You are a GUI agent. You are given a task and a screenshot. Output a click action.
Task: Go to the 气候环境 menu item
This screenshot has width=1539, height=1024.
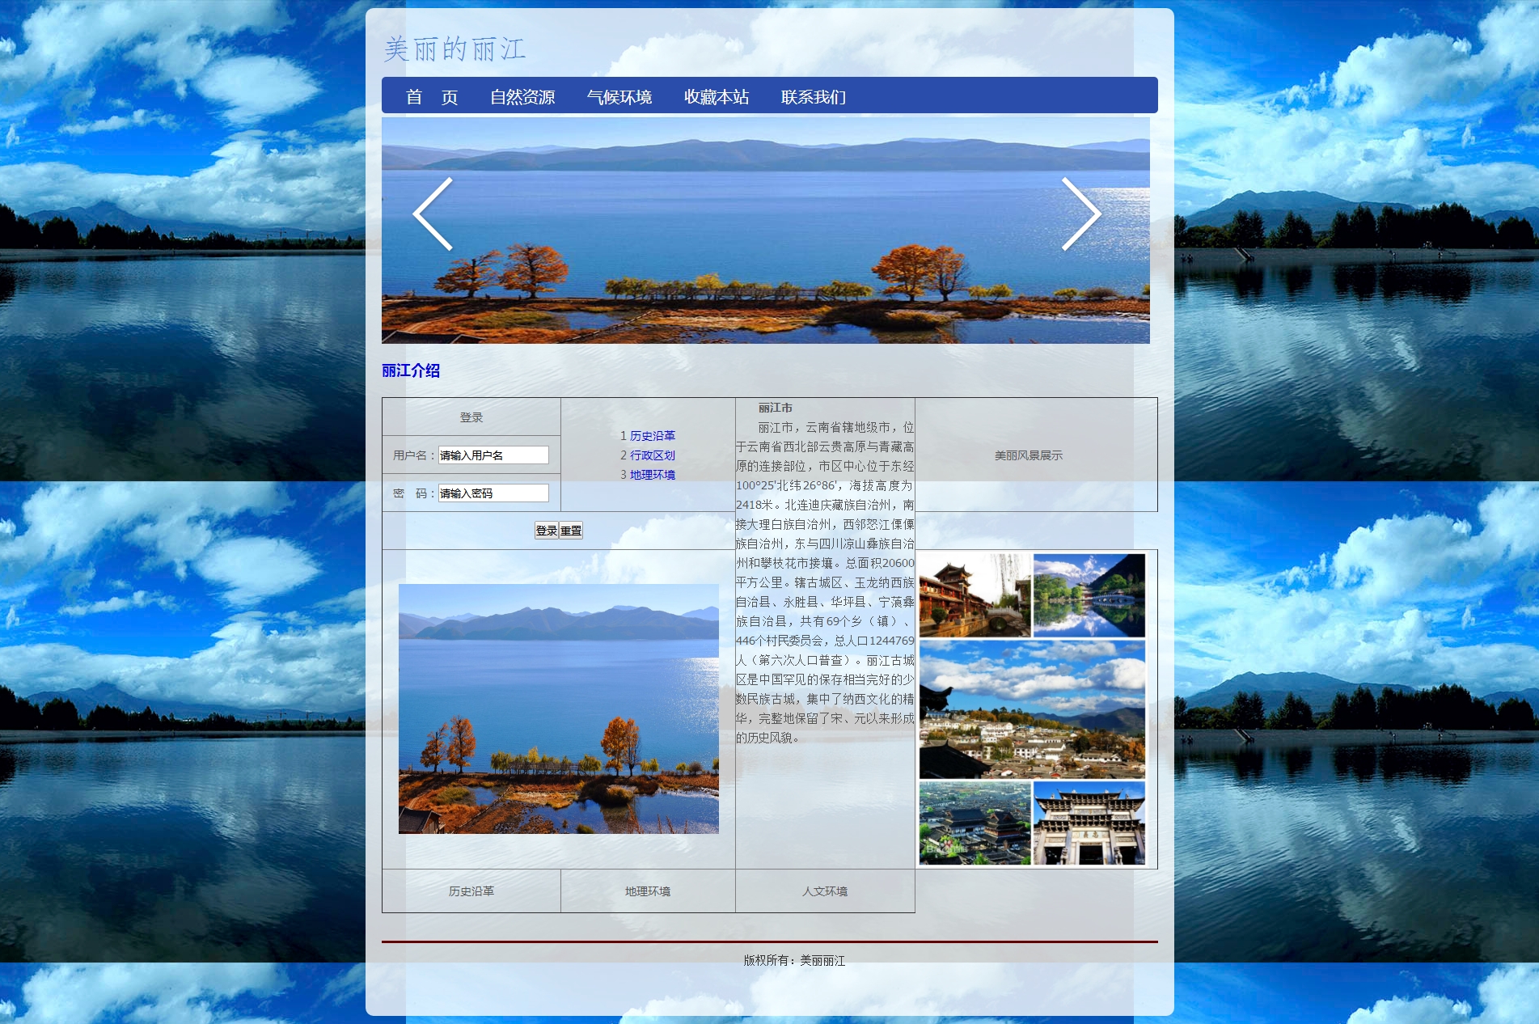coord(619,97)
